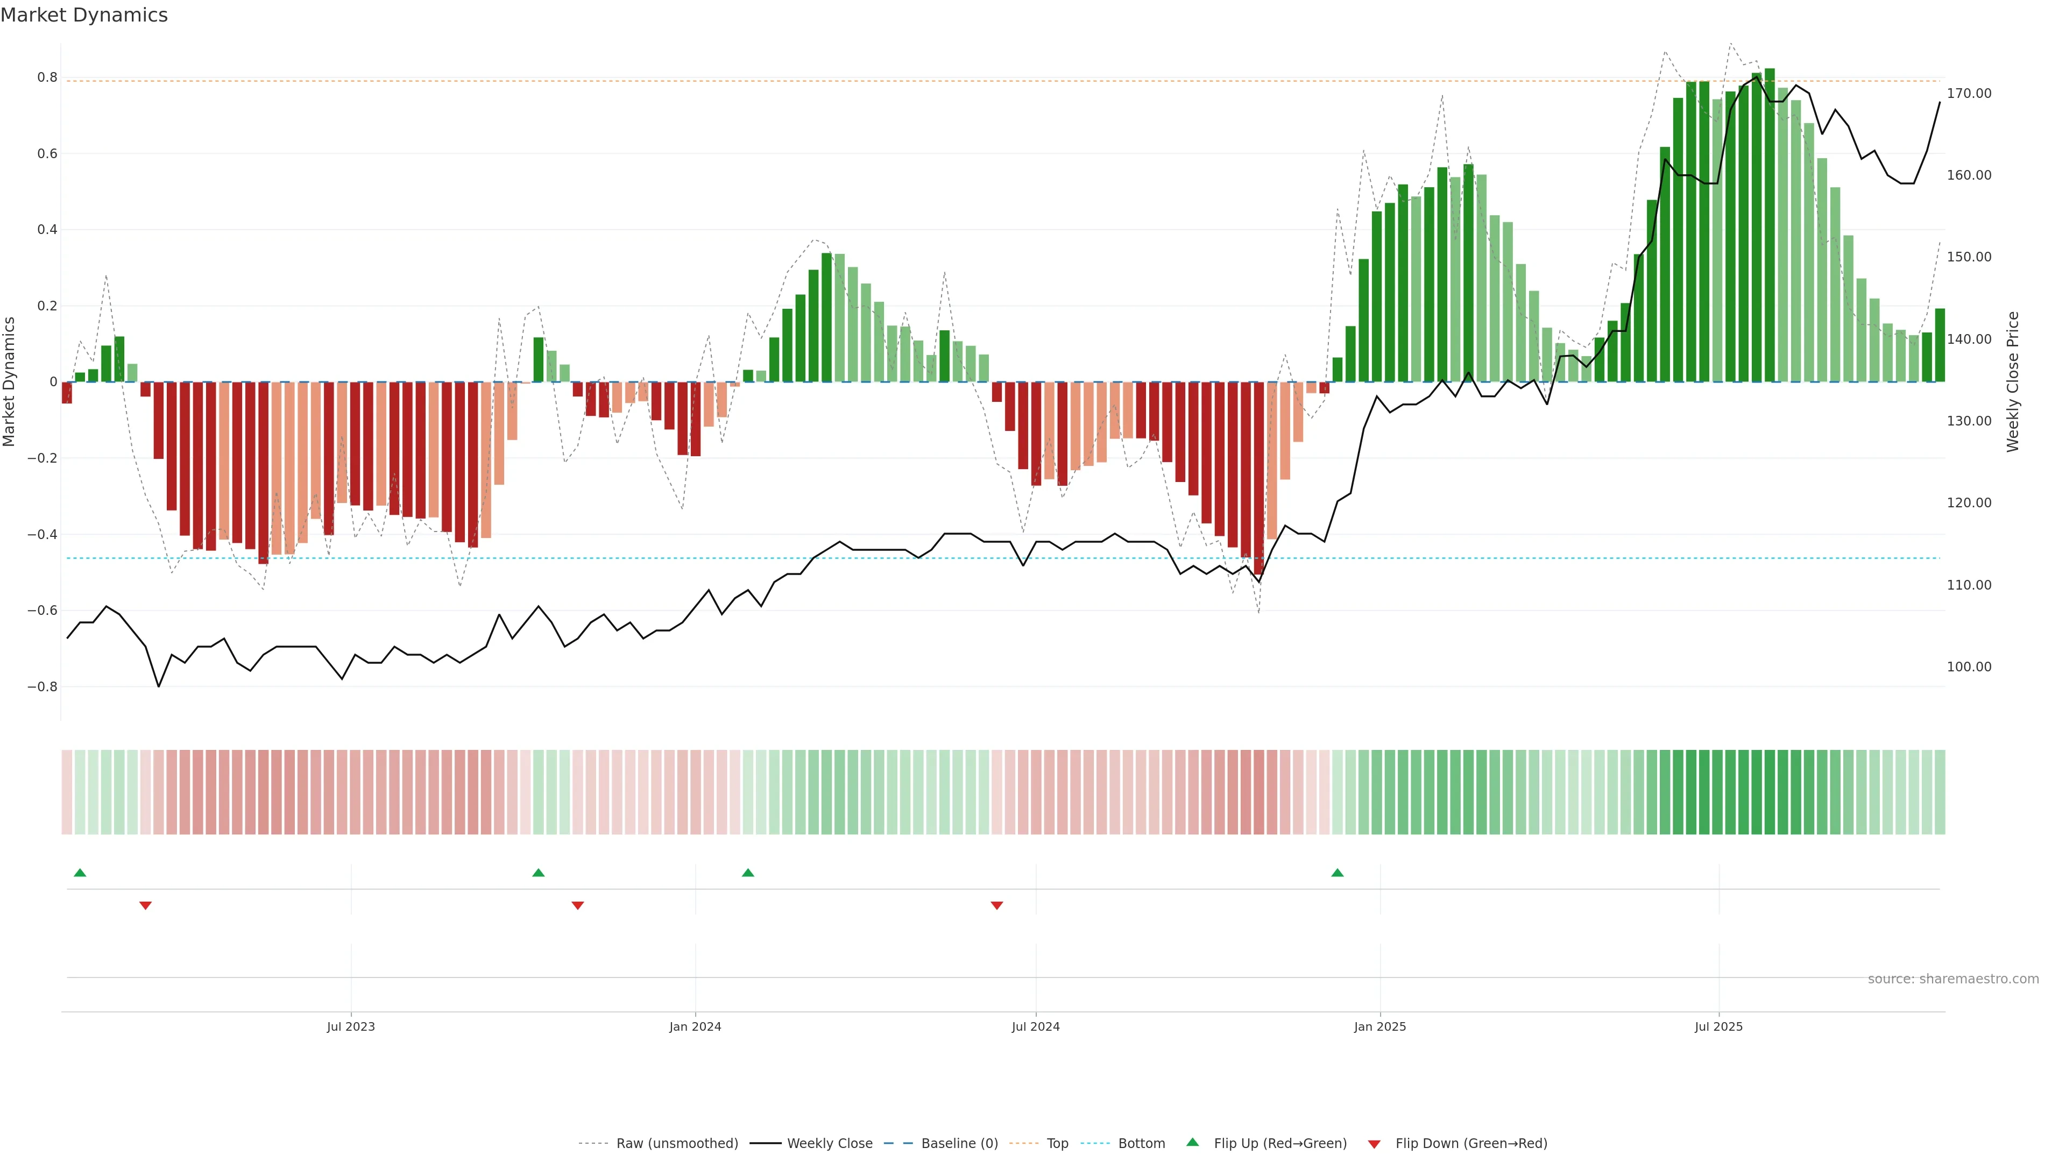This screenshot has width=2066, height=1162.
Task: Click the Jul 2025 x-axis label
Action: [1718, 1026]
